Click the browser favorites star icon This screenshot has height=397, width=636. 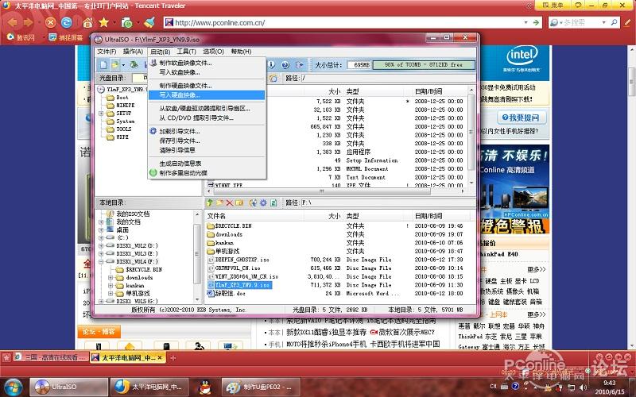click(x=104, y=22)
